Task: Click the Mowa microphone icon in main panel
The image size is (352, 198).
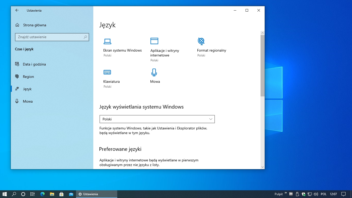Action: [154, 72]
